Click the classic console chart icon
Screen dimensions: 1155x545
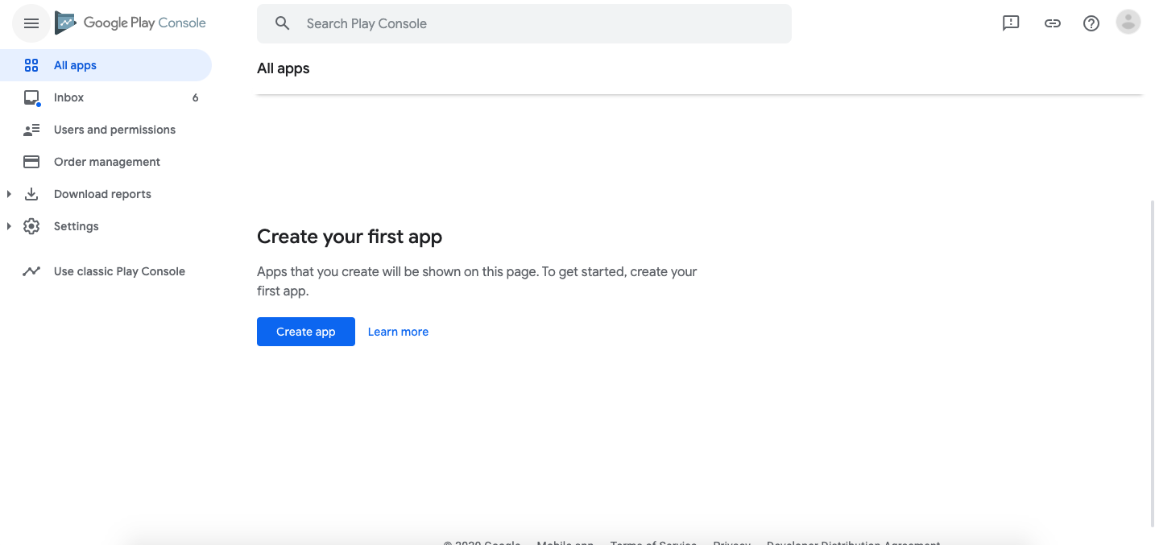point(31,271)
